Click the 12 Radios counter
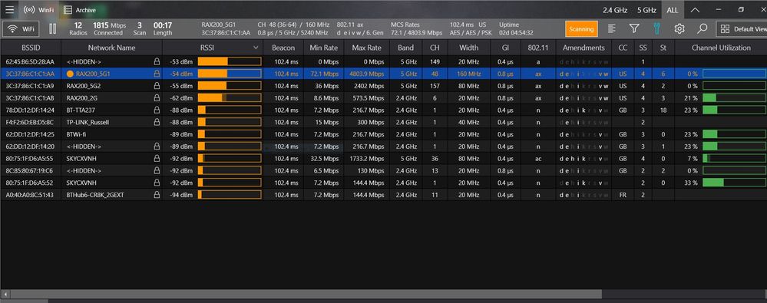This screenshot has width=767, height=303. pos(78,29)
